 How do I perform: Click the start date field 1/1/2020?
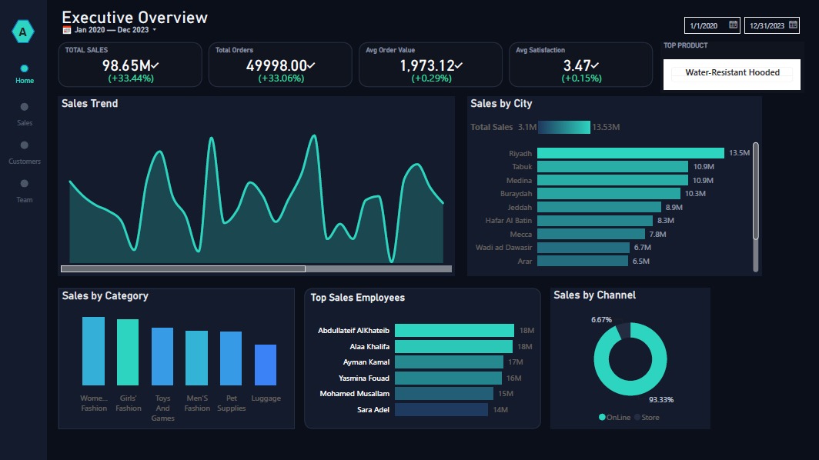coord(712,25)
